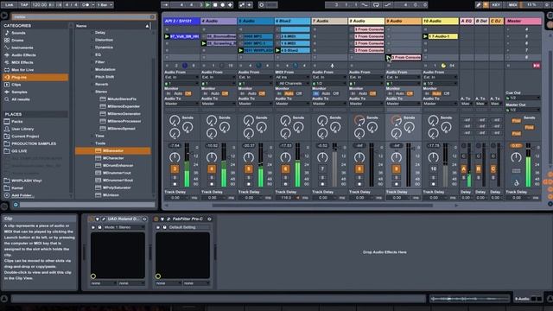Click the Back to Arrangement button on Master
The height and width of the screenshot is (311, 553).
[536, 66]
